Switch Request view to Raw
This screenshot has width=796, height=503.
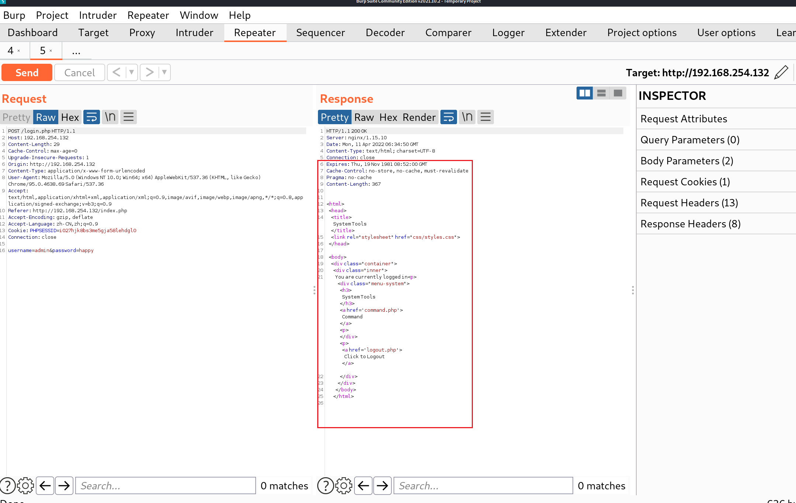(x=46, y=117)
